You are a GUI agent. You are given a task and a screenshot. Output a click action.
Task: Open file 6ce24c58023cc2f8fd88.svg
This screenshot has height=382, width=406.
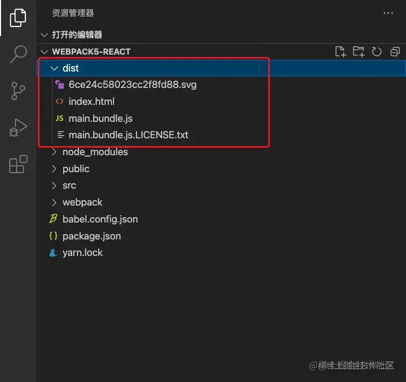pyautogui.click(x=133, y=85)
